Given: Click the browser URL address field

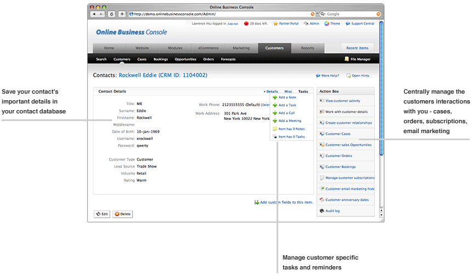Looking at the screenshot, I should [219, 14].
